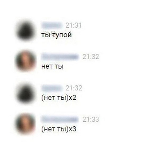Select the "ты тупой" message text

tap(56, 35)
